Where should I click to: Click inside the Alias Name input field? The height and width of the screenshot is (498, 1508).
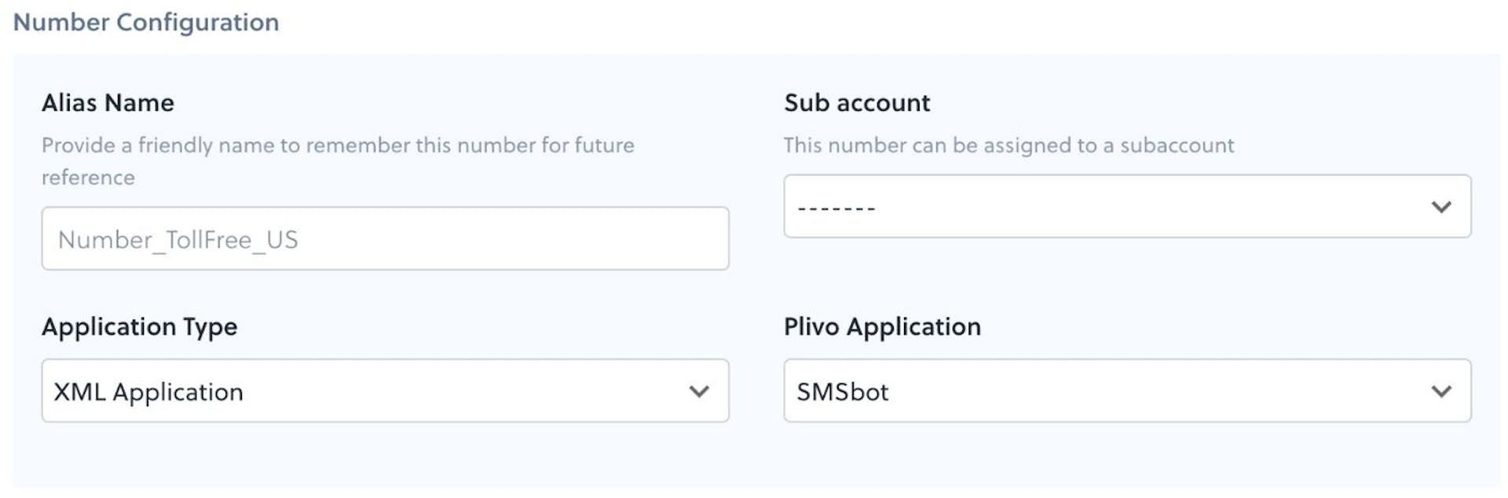(385, 238)
